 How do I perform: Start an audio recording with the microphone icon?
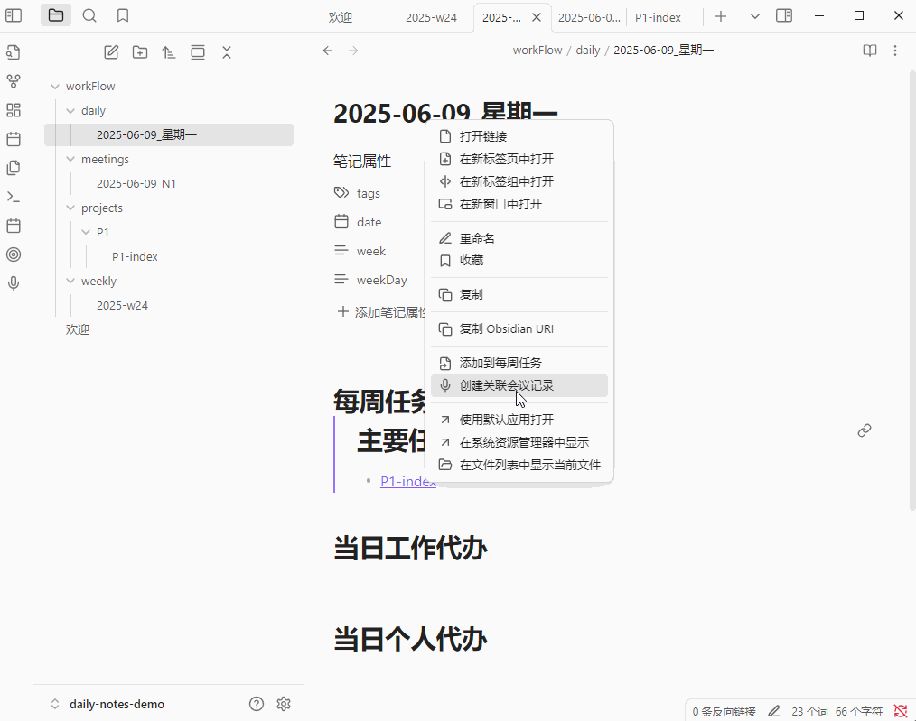(x=14, y=283)
